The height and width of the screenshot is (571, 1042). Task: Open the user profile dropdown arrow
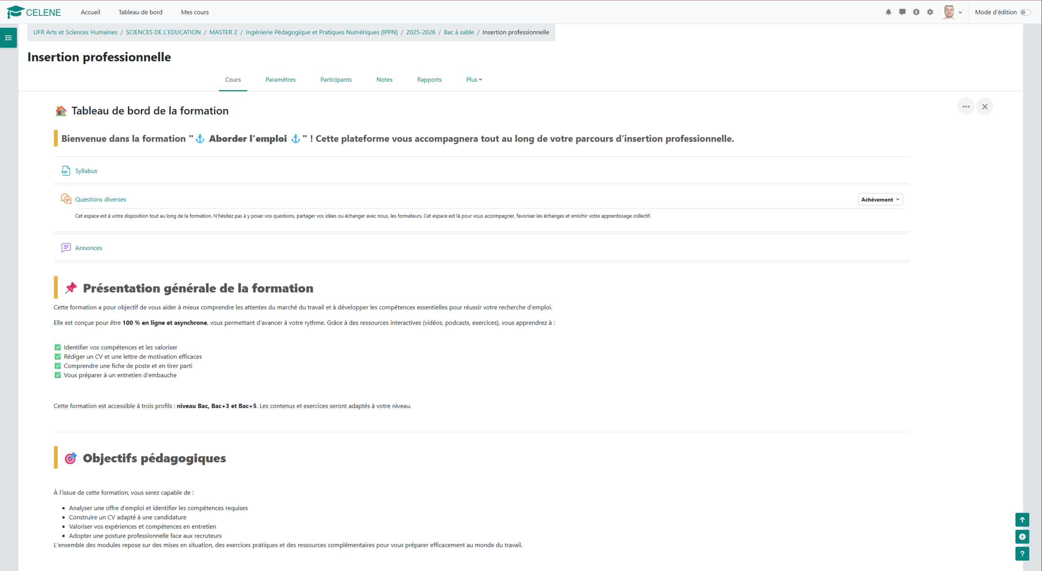960,12
